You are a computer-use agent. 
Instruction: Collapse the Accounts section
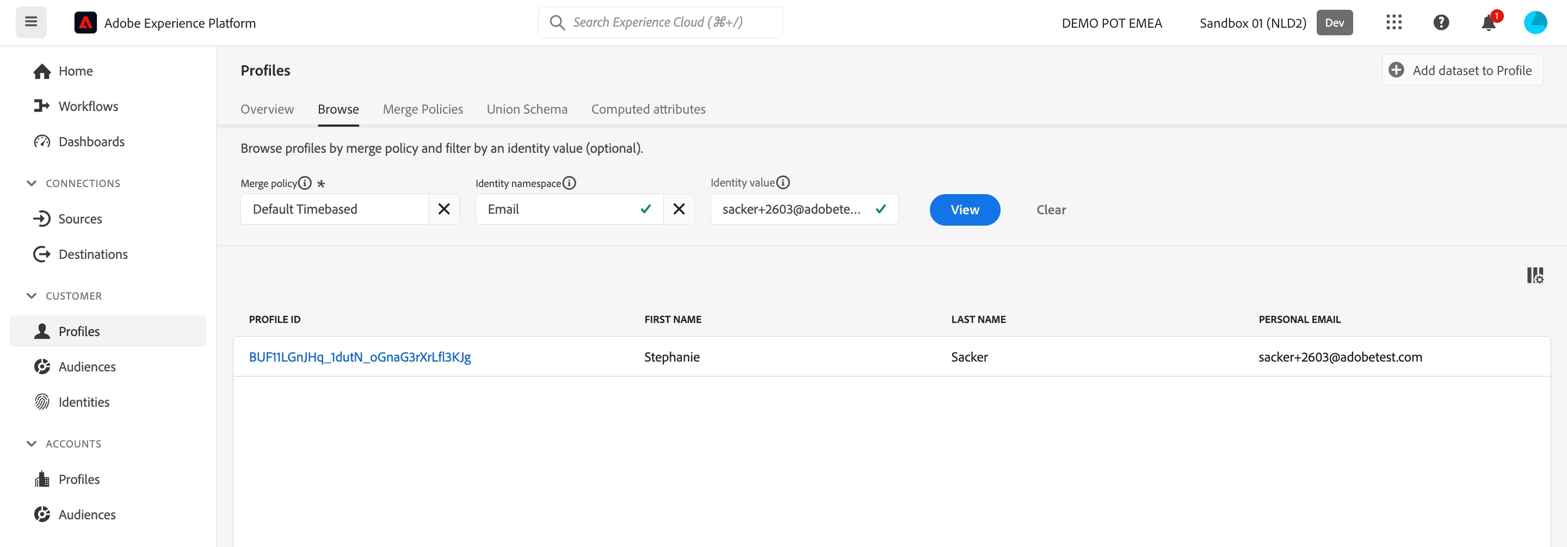pyautogui.click(x=32, y=444)
